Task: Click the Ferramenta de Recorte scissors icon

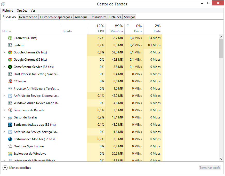Action: (x=10, y=110)
